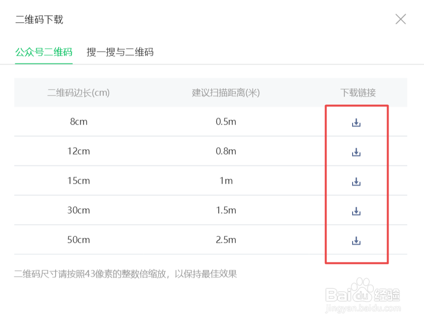The height and width of the screenshot is (323, 424).
Task: Select the 8cm size label
Action: pos(80,122)
